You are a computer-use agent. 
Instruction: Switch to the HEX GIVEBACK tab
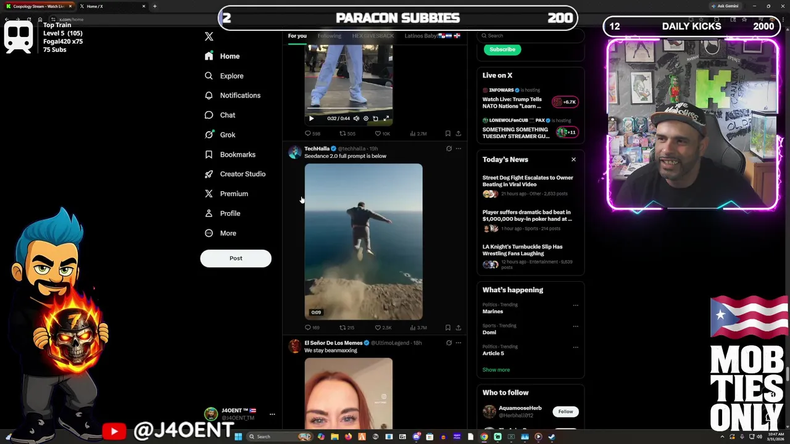(x=373, y=36)
